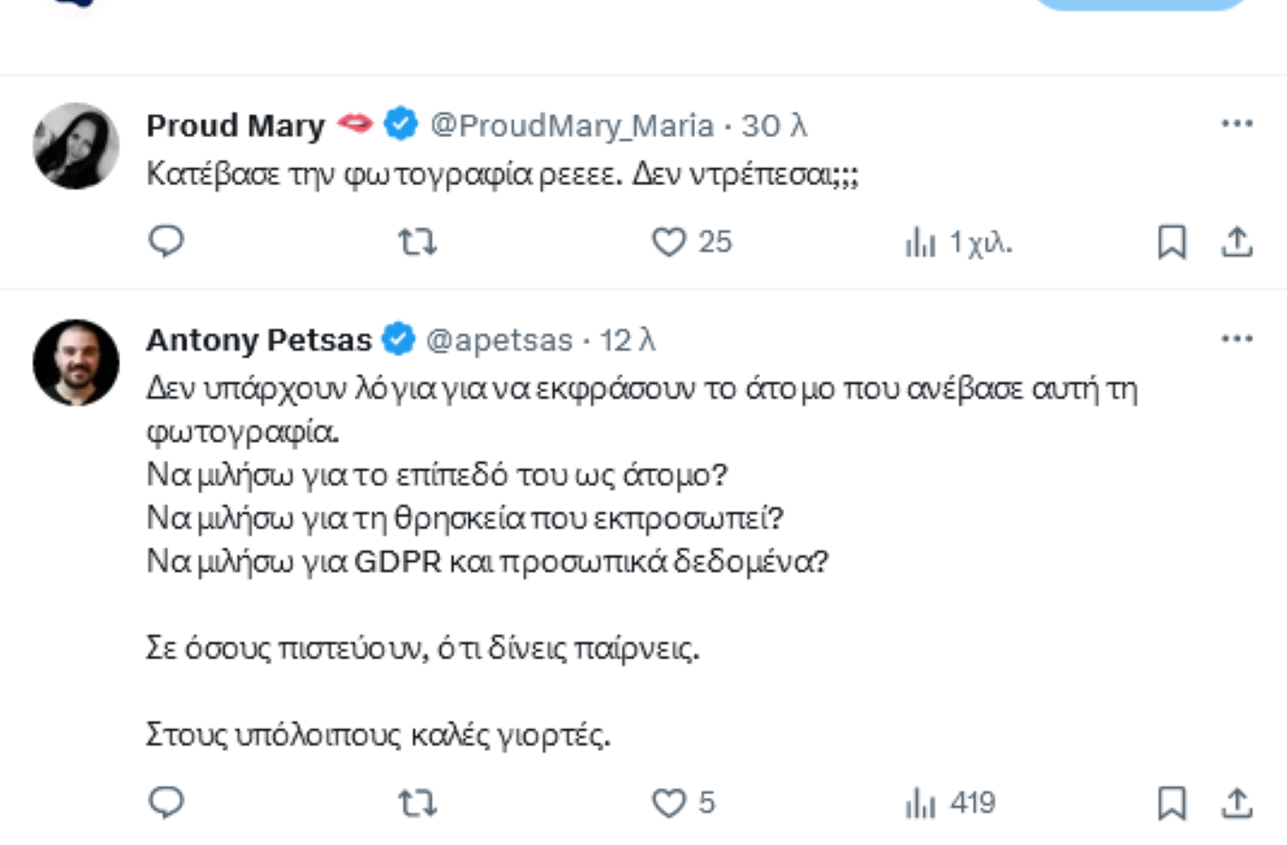The image size is (1287, 845).
Task: View analytics showing 419 views
Action: (x=920, y=803)
